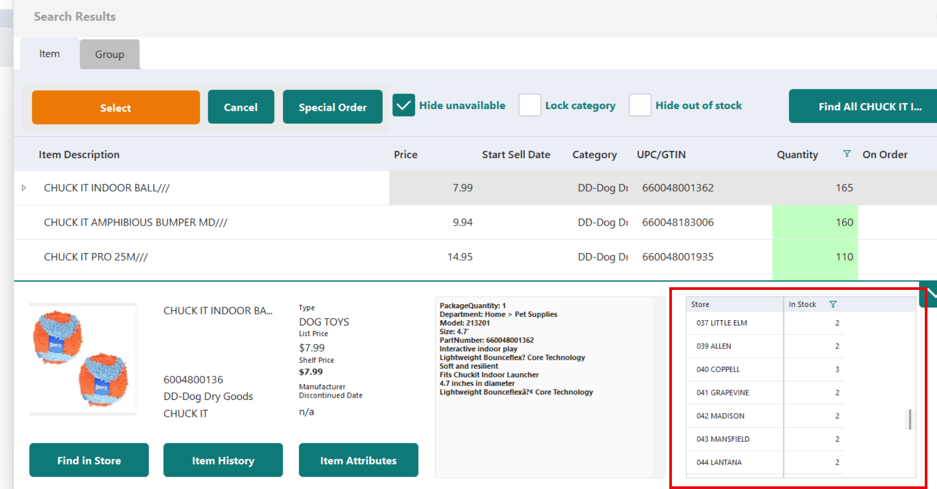Switch to the Group tab
This screenshot has width=937, height=489.
tap(109, 54)
